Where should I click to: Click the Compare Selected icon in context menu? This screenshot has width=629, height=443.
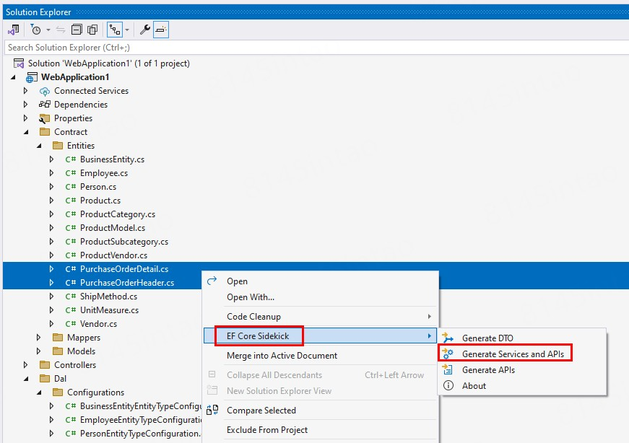pyautogui.click(x=212, y=411)
